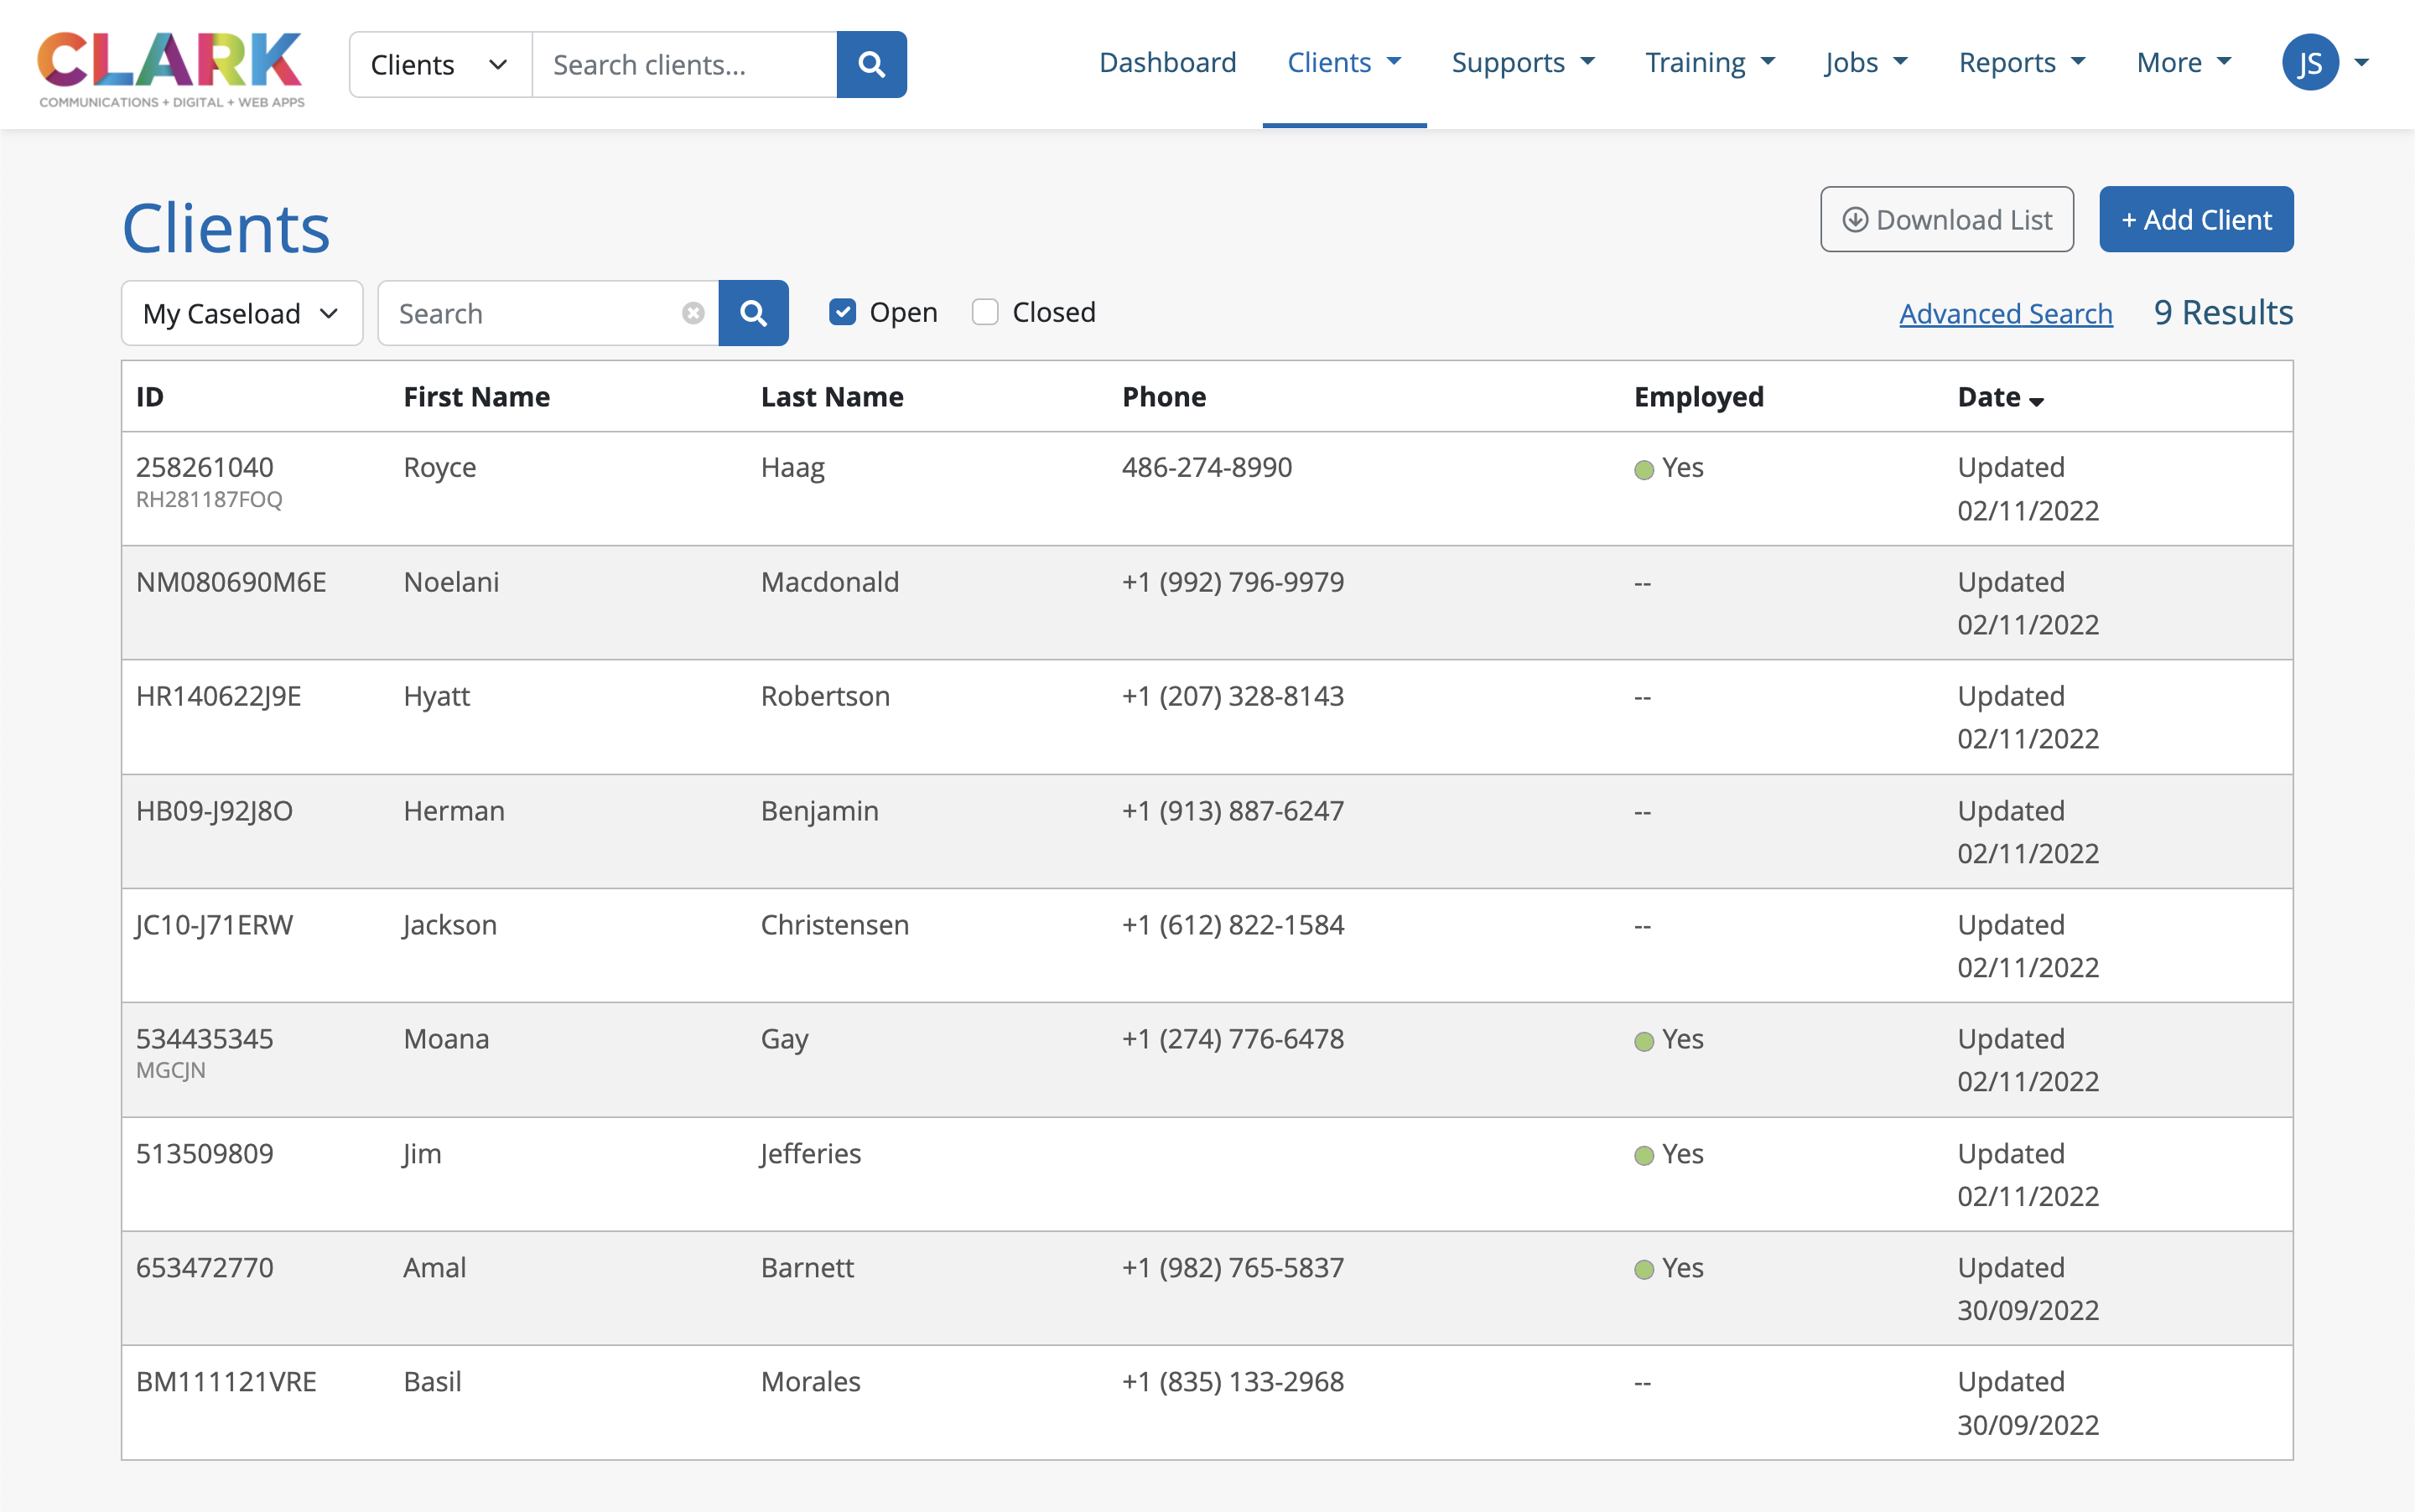Click the caseload search magnifier button
Screen dimensions: 2415x1512
click(753, 313)
